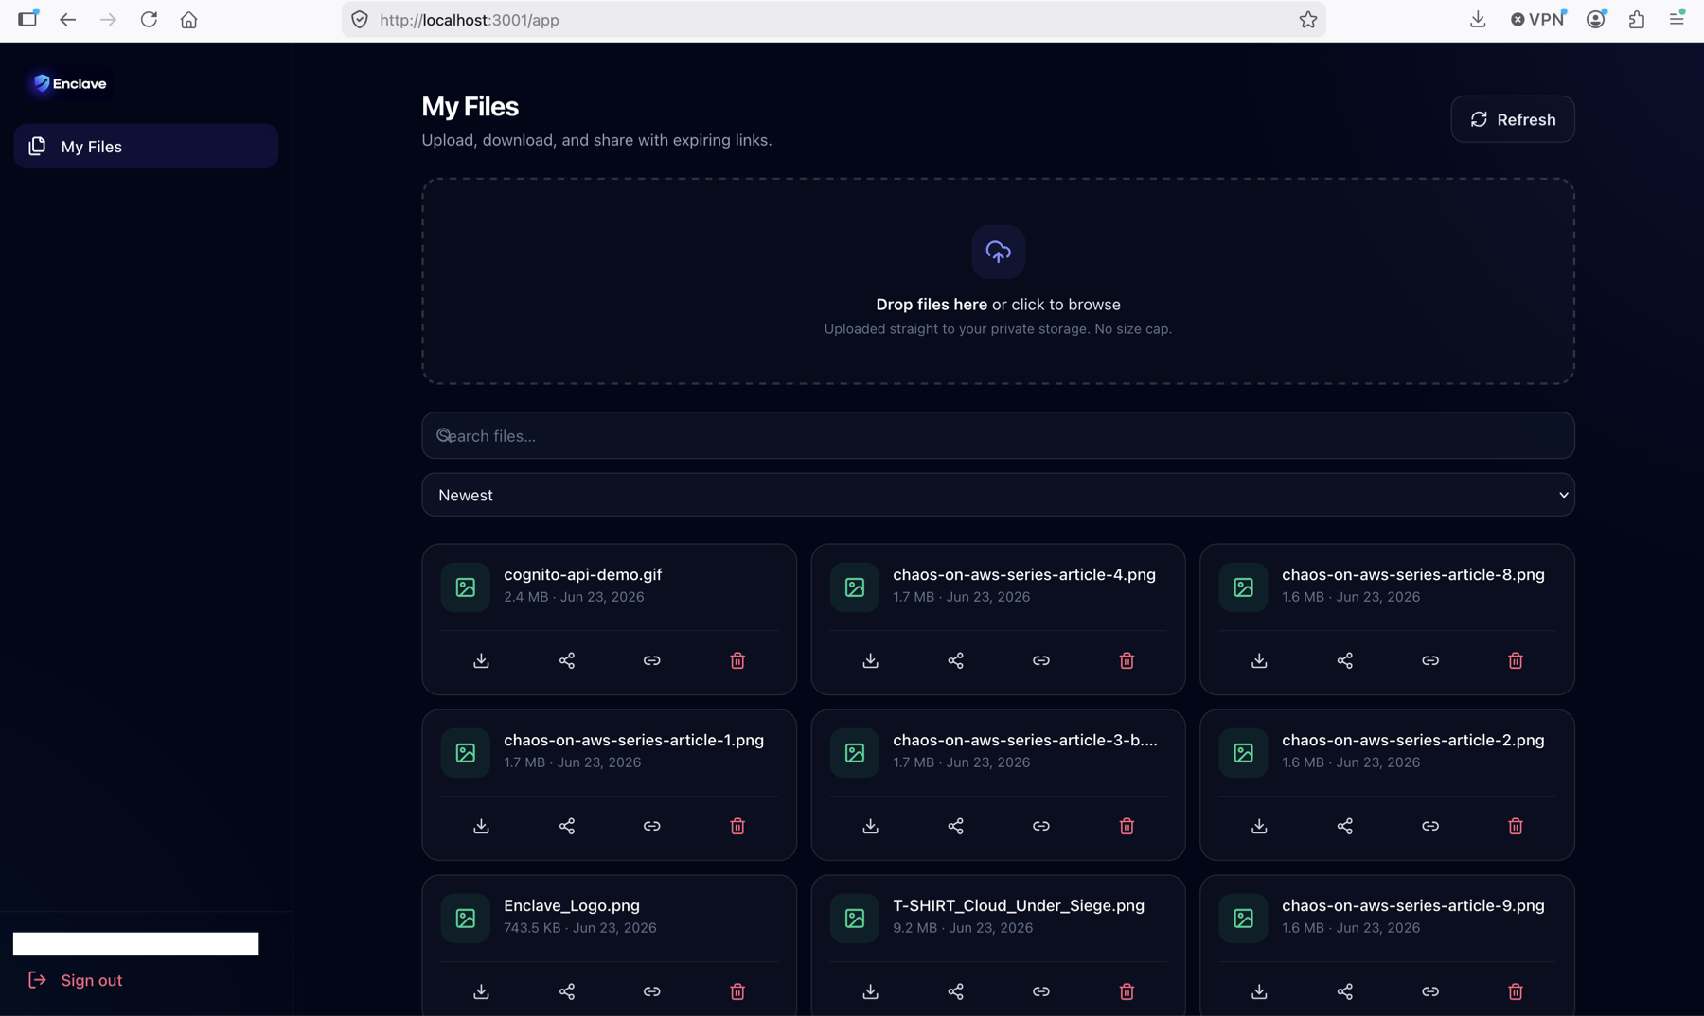Share chaos-on-aws-series-article-1.png
Screen dimensions: 1704x1016
(566, 826)
